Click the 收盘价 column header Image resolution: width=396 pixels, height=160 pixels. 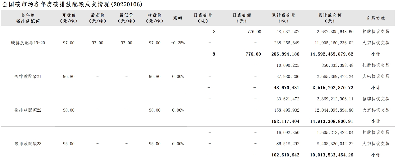pyautogui.click(x=155, y=18)
